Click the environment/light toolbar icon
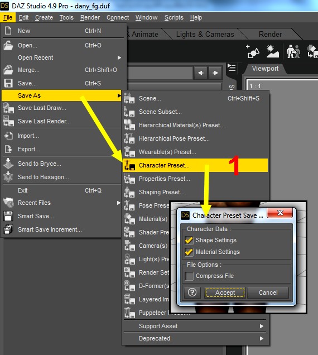This screenshot has width=318, height=355. [272, 51]
